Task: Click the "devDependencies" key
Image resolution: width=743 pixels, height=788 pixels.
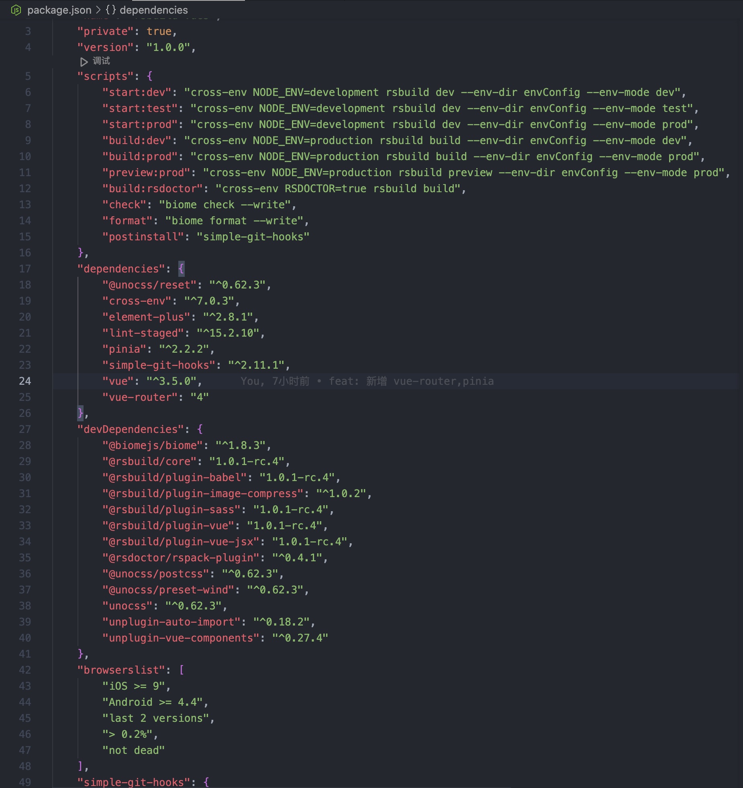Action: (131, 429)
